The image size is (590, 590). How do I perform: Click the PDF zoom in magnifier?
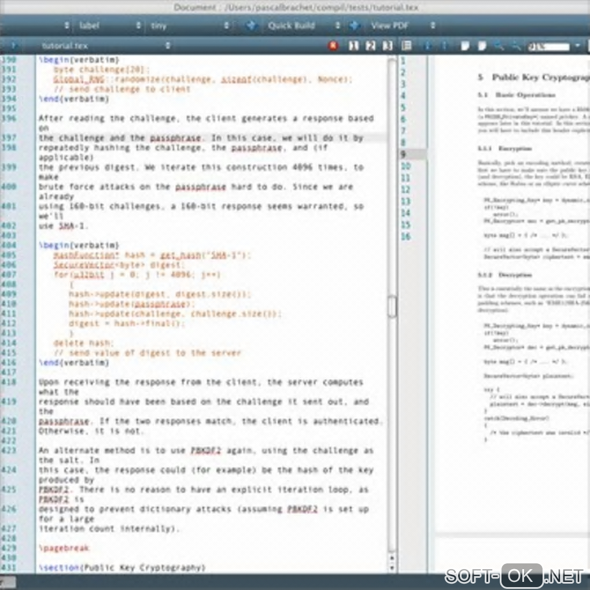(x=499, y=46)
